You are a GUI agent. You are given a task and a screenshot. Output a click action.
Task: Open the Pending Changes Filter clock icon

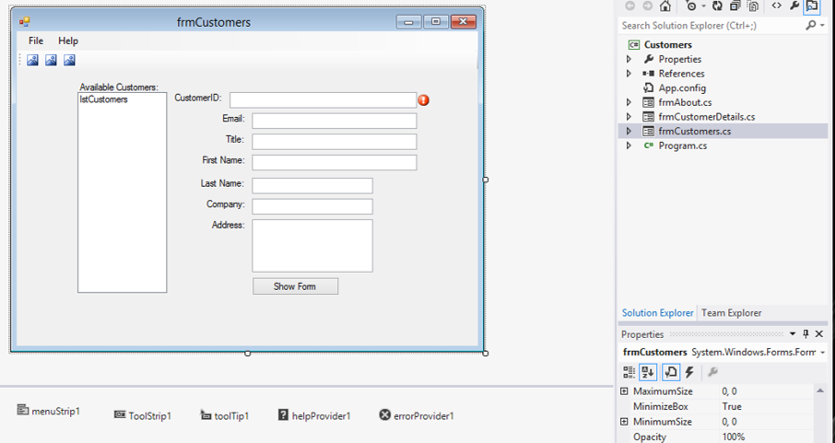point(691,6)
